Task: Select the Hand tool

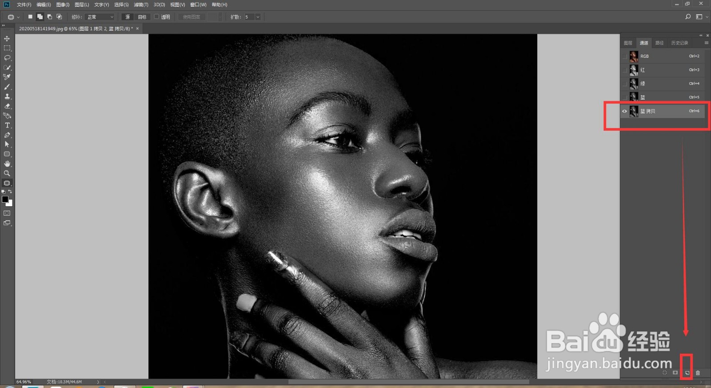Action: click(7, 164)
